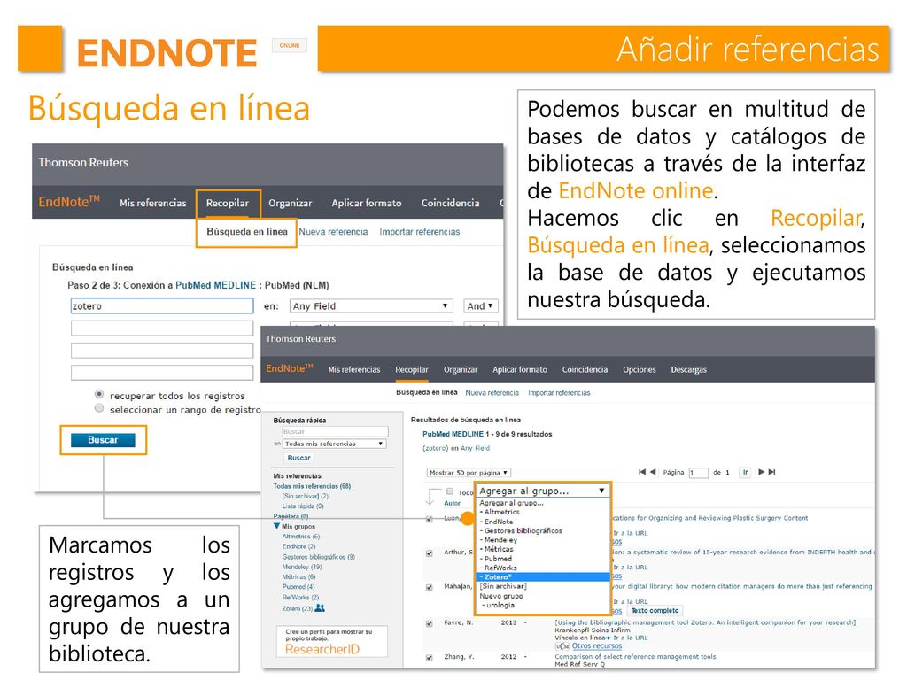Click icon left of Otros recursos link
Screen dimensions: 907x680
coord(562,645)
